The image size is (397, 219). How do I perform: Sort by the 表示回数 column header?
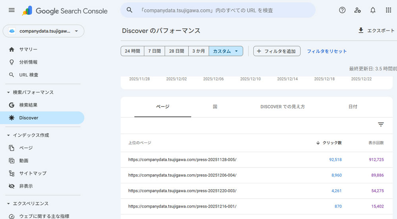pyautogui.click(x=376, y=143)
